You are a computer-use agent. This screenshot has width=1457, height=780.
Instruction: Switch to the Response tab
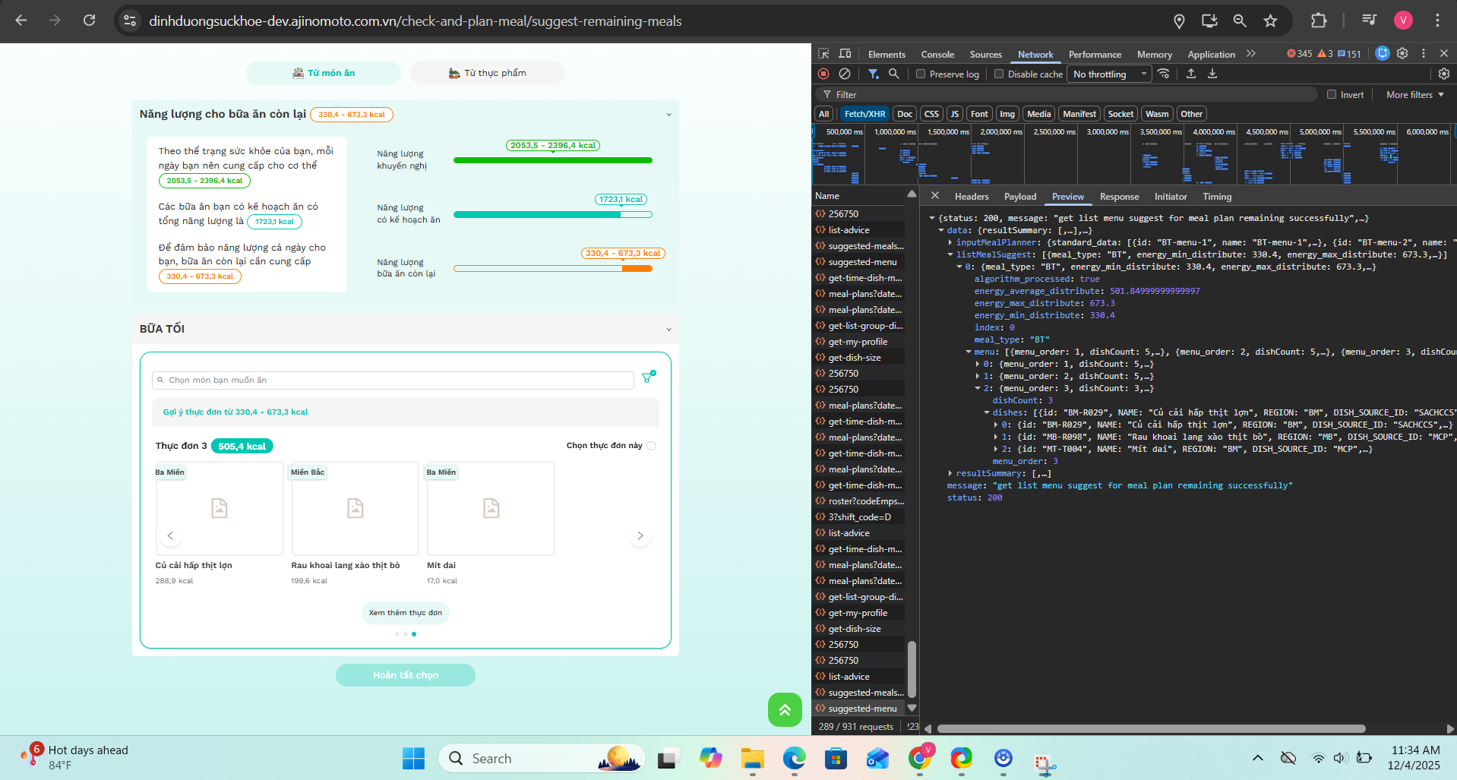1119,197
